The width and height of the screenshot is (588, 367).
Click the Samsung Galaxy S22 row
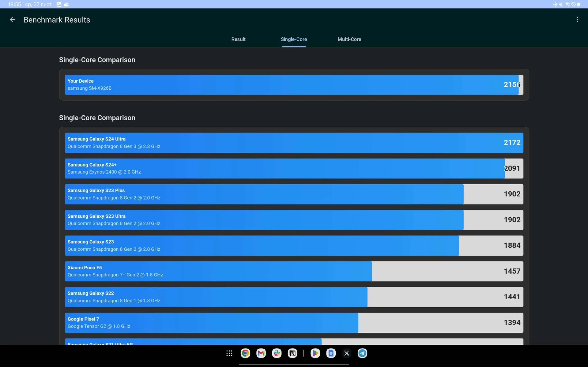tap(294, 297)
